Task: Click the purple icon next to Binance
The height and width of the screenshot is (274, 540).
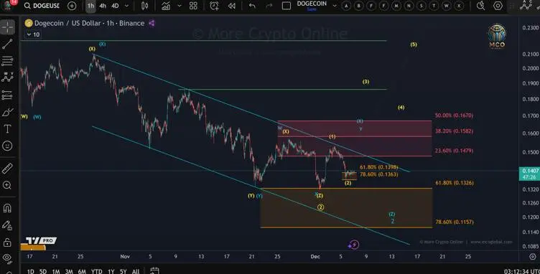Action: (152, 23)
